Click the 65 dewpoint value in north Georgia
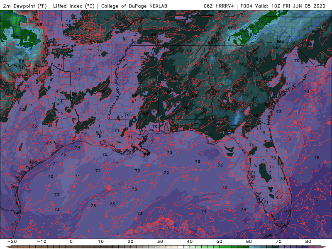The image size is (332, 249). [x=215, y=55]
